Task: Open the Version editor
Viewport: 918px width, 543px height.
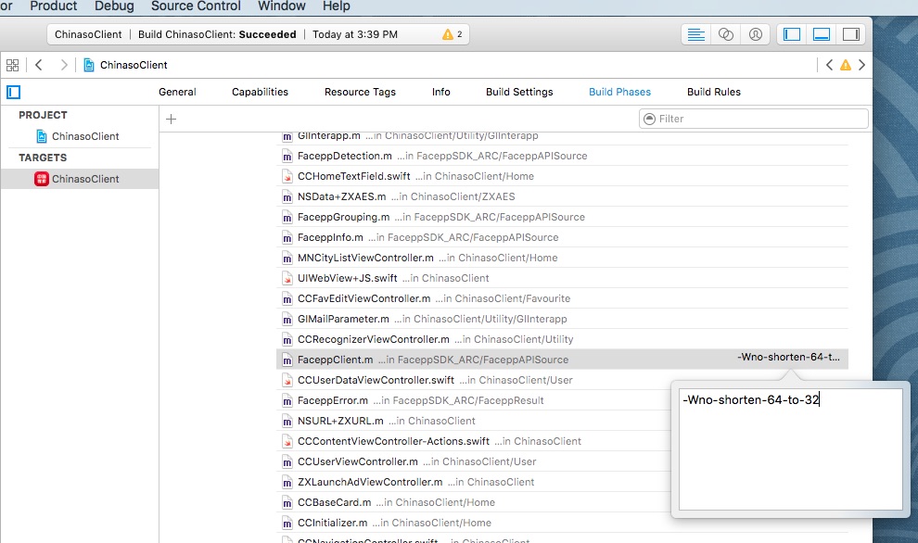Action: (x=756, y=34)
